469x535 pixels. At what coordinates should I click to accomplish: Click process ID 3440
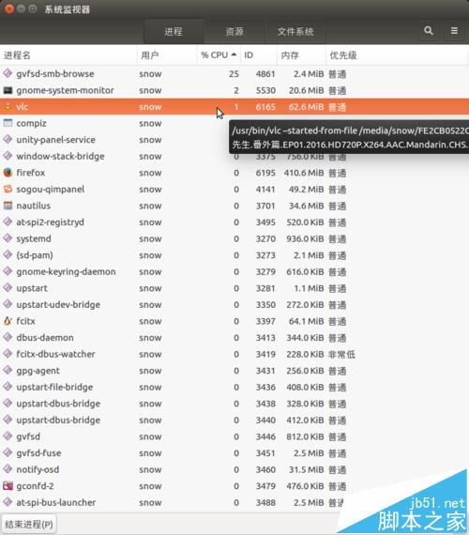265,420
